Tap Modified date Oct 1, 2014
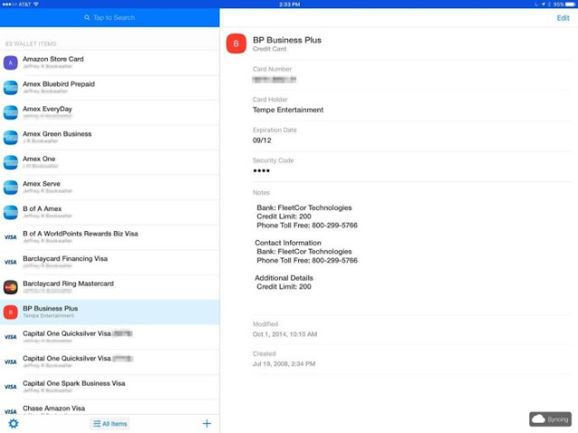The height and width of the screenshot is (433, 578). pyautogui.click(x=284, y=335)
